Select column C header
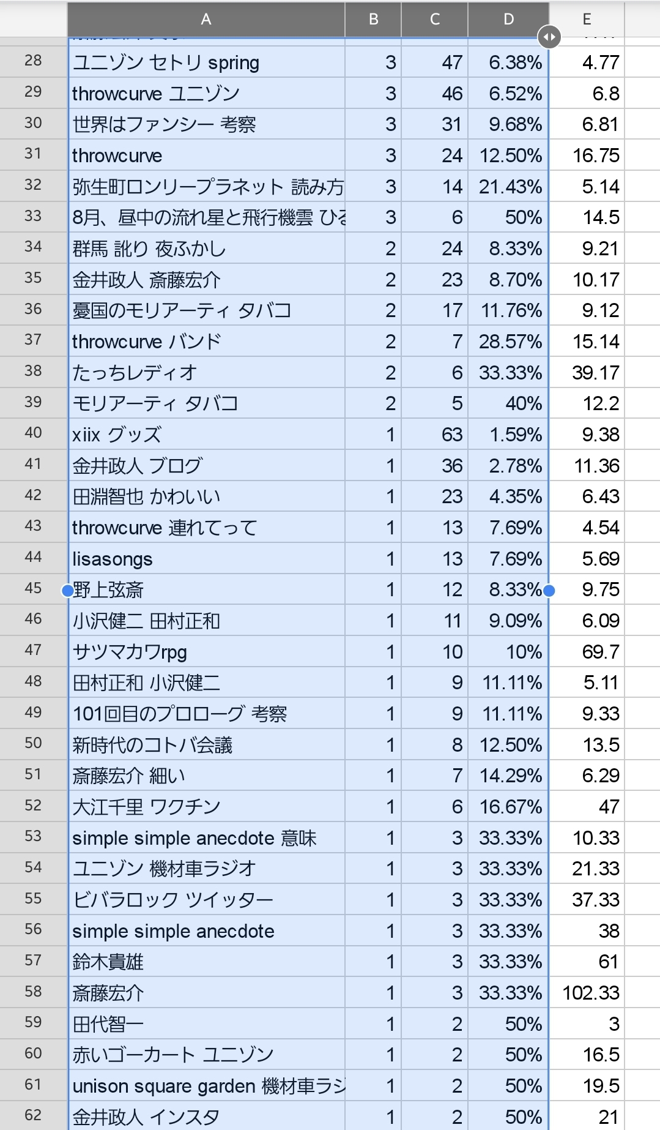Screen dimensions: 660x1130 [434, 20]
